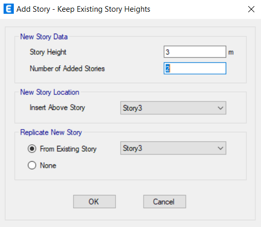261x227 pixels.
Task: Expand the Insert Above Story chevron arrow
Action: [221, 108]
